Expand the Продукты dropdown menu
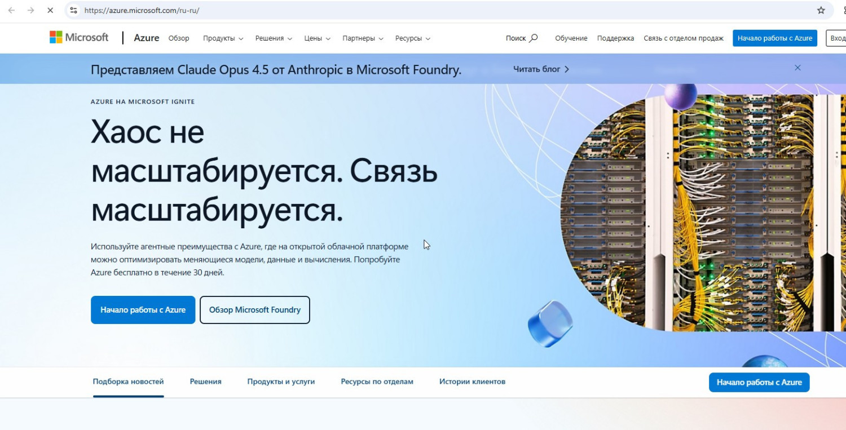Image resolution: width=846 pixels, height=430 pixels. [x=223, y=38]
